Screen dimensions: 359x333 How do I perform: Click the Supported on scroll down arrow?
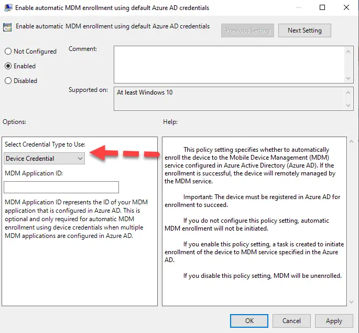point(348,106)
